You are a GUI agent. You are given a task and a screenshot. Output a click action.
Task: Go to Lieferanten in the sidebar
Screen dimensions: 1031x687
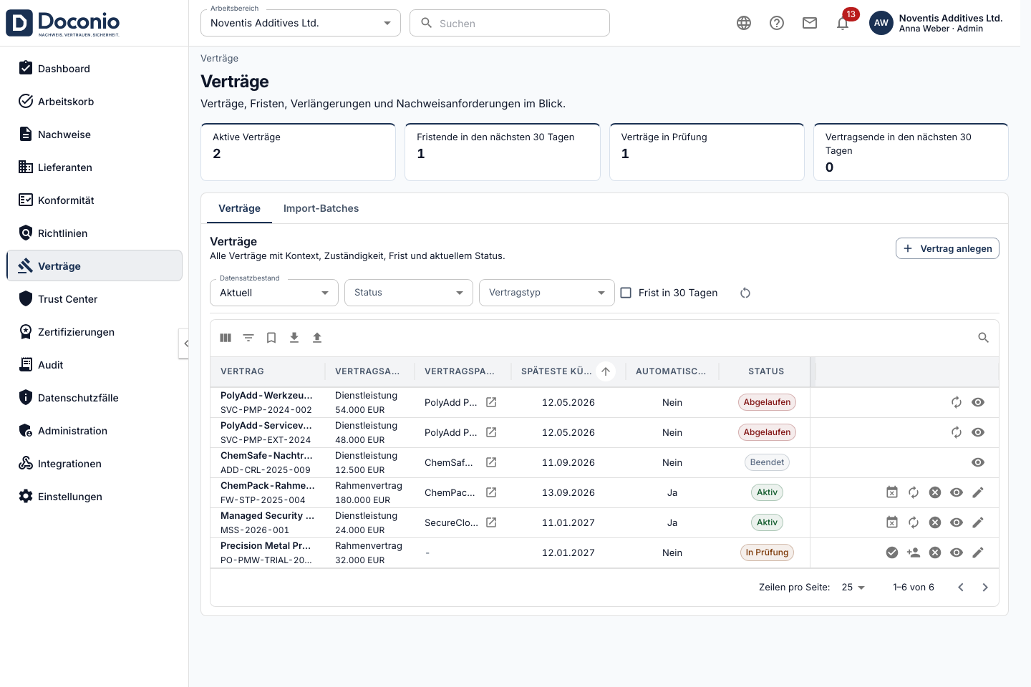(95, 167)
